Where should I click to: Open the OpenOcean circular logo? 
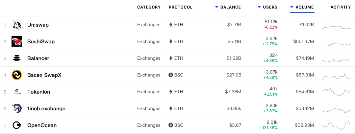coord(17,125)
